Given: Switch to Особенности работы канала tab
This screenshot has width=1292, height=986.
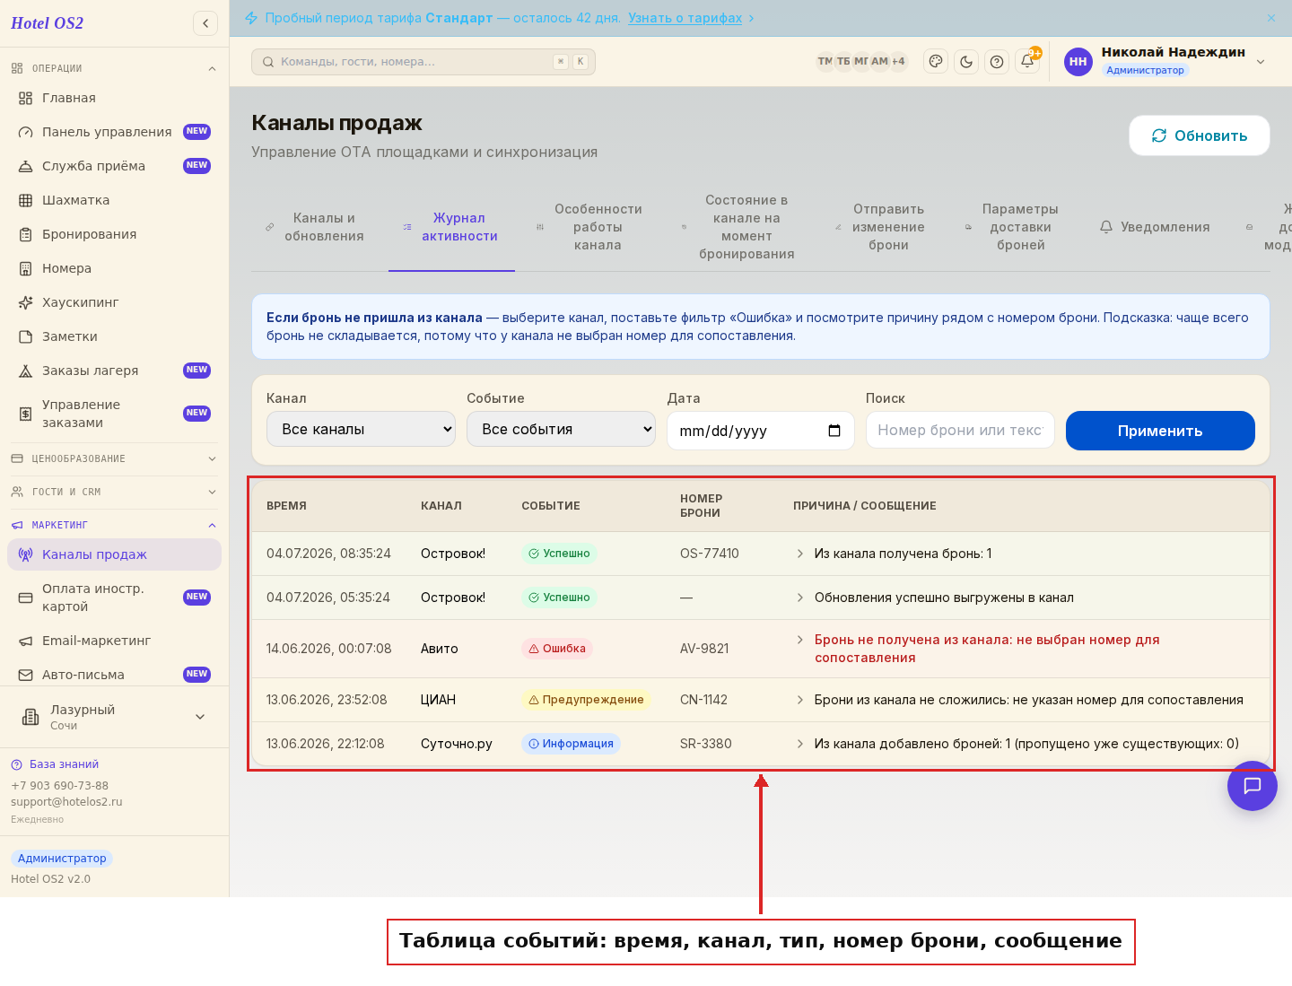Looking at the screenshot, I should tap(589, 227).
